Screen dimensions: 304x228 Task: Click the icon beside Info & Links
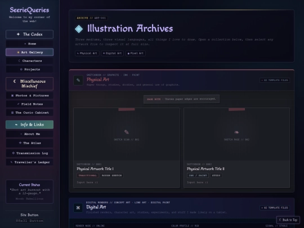tap(16, 124)
